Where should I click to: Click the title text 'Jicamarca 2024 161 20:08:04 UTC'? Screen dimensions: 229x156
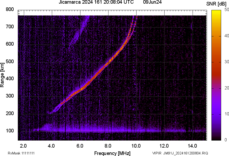(96, 2)
